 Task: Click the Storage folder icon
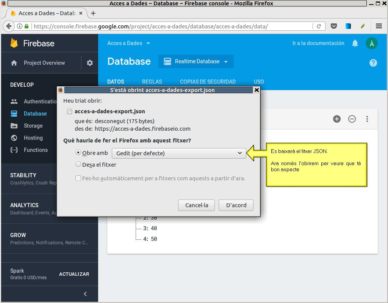coord(14,126)
